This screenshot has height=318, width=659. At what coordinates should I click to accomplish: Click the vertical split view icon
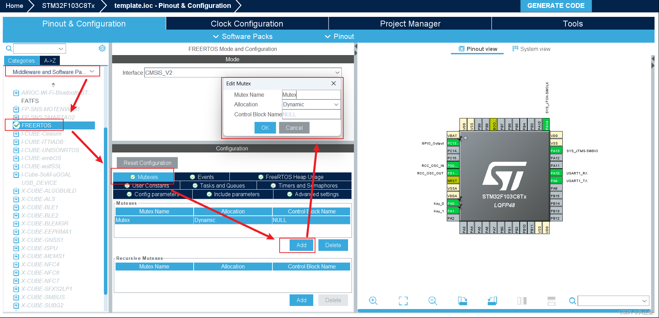pos(522,301)
